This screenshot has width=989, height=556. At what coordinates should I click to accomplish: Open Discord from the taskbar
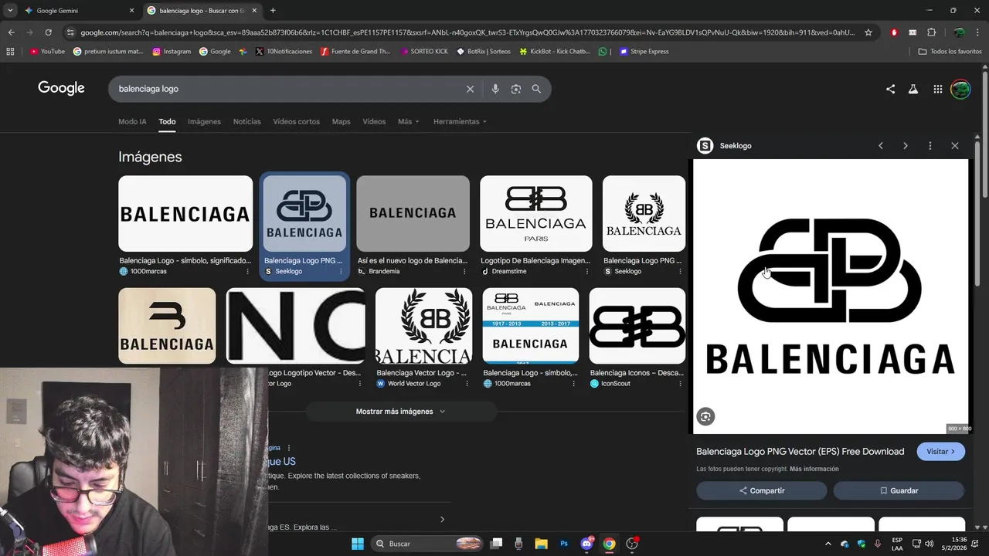pos(586,544)
